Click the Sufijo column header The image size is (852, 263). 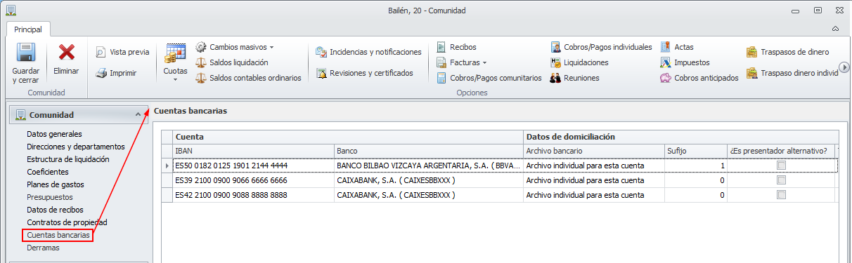(x=696, y=151)
